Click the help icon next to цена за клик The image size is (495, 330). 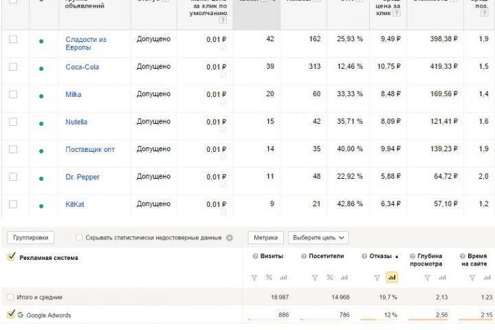click(x=397, y=13)
